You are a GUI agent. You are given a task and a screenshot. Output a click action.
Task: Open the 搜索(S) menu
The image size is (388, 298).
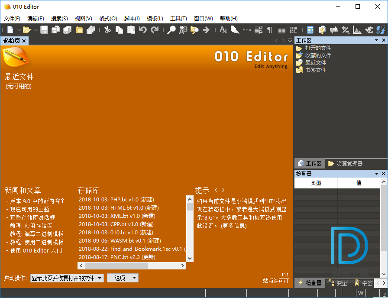coord(59,19)
